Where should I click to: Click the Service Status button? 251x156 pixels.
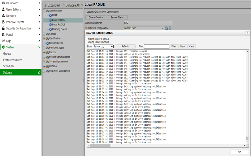tap(117, 17)
